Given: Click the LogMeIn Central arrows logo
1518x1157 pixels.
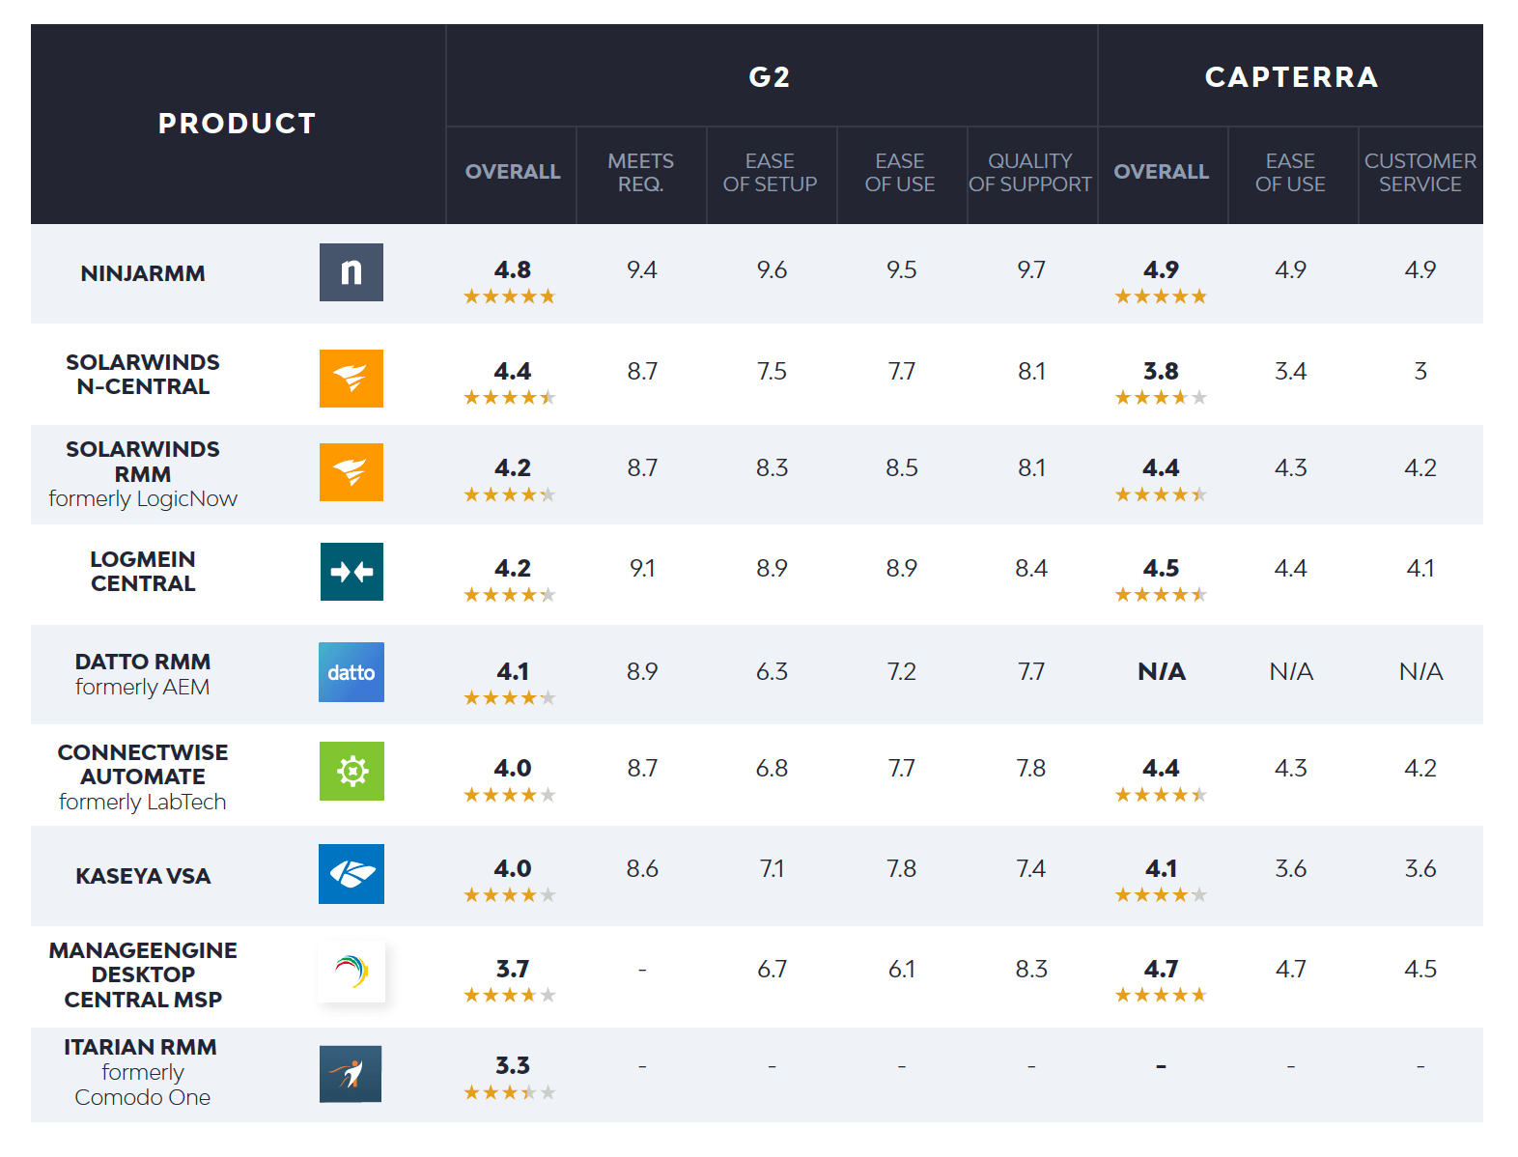Looking at the screenshot, I should coord(351,572).
